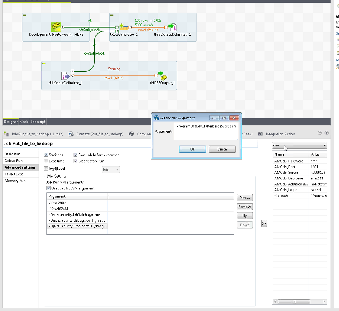The height and width of the screenshot is (311, 339).
Task: Open the dev context dropdown
Action: tap(299, 145)
